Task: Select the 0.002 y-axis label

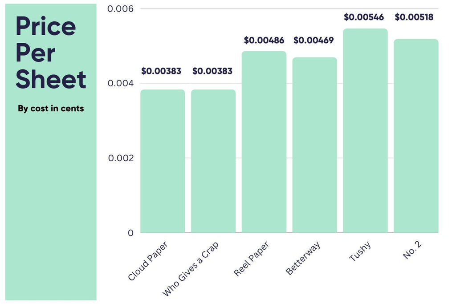Action: point(121,158)
